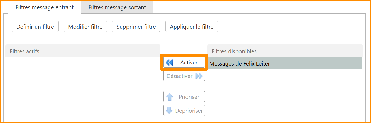Lower filter priority with the Déprioriser label
The image size is (371, 123).
pos(189,111)
